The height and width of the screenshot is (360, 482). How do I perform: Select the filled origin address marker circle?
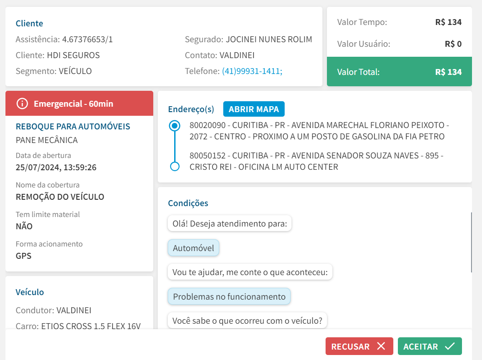point(174,126)
